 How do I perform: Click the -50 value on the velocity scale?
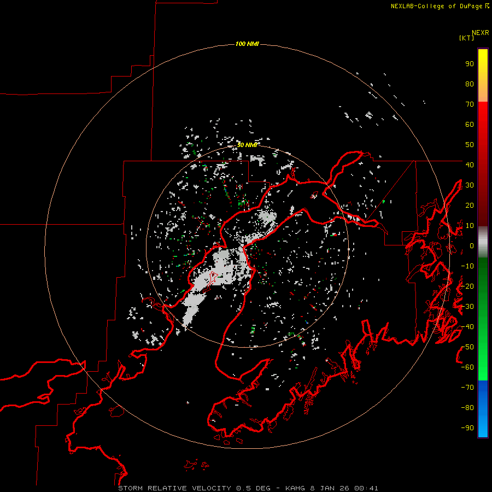coord(467,347)
